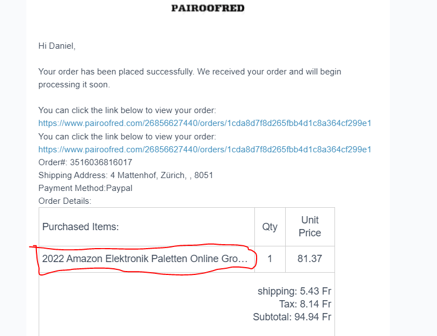Click the shipping 5.43 Fr line

(x=294, y=291)
